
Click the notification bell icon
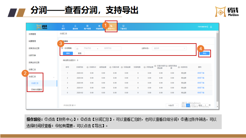coord(211,27)
